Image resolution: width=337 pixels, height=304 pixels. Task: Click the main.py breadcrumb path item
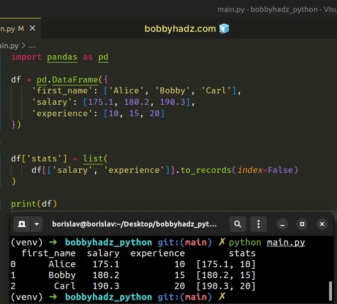pos(9,46)
